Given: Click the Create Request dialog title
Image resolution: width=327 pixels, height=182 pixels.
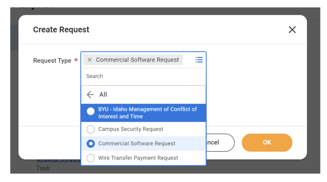Looking at the screenshot, I should click(x=61, y=30).
